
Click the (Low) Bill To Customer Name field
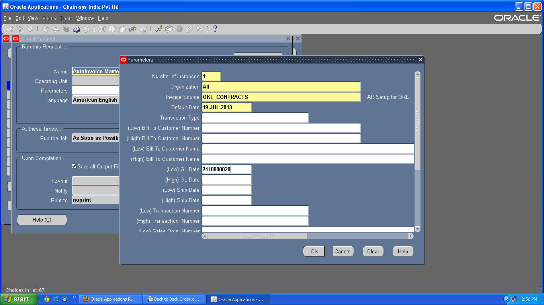[308, 149]
